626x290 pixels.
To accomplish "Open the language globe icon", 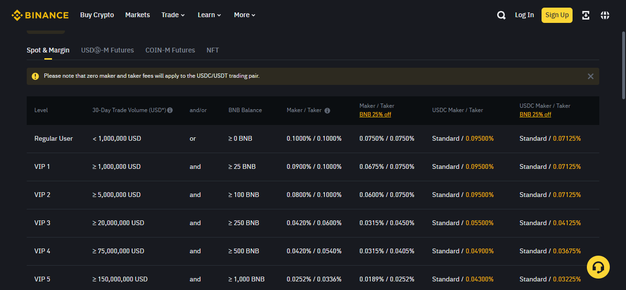I will 605,15.
